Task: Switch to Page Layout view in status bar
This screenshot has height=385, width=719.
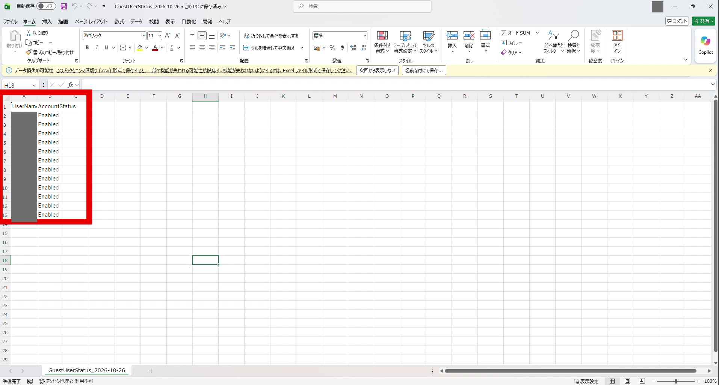Action: 627,381
